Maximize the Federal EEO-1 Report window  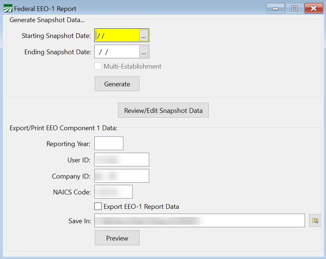coord(294,8)
